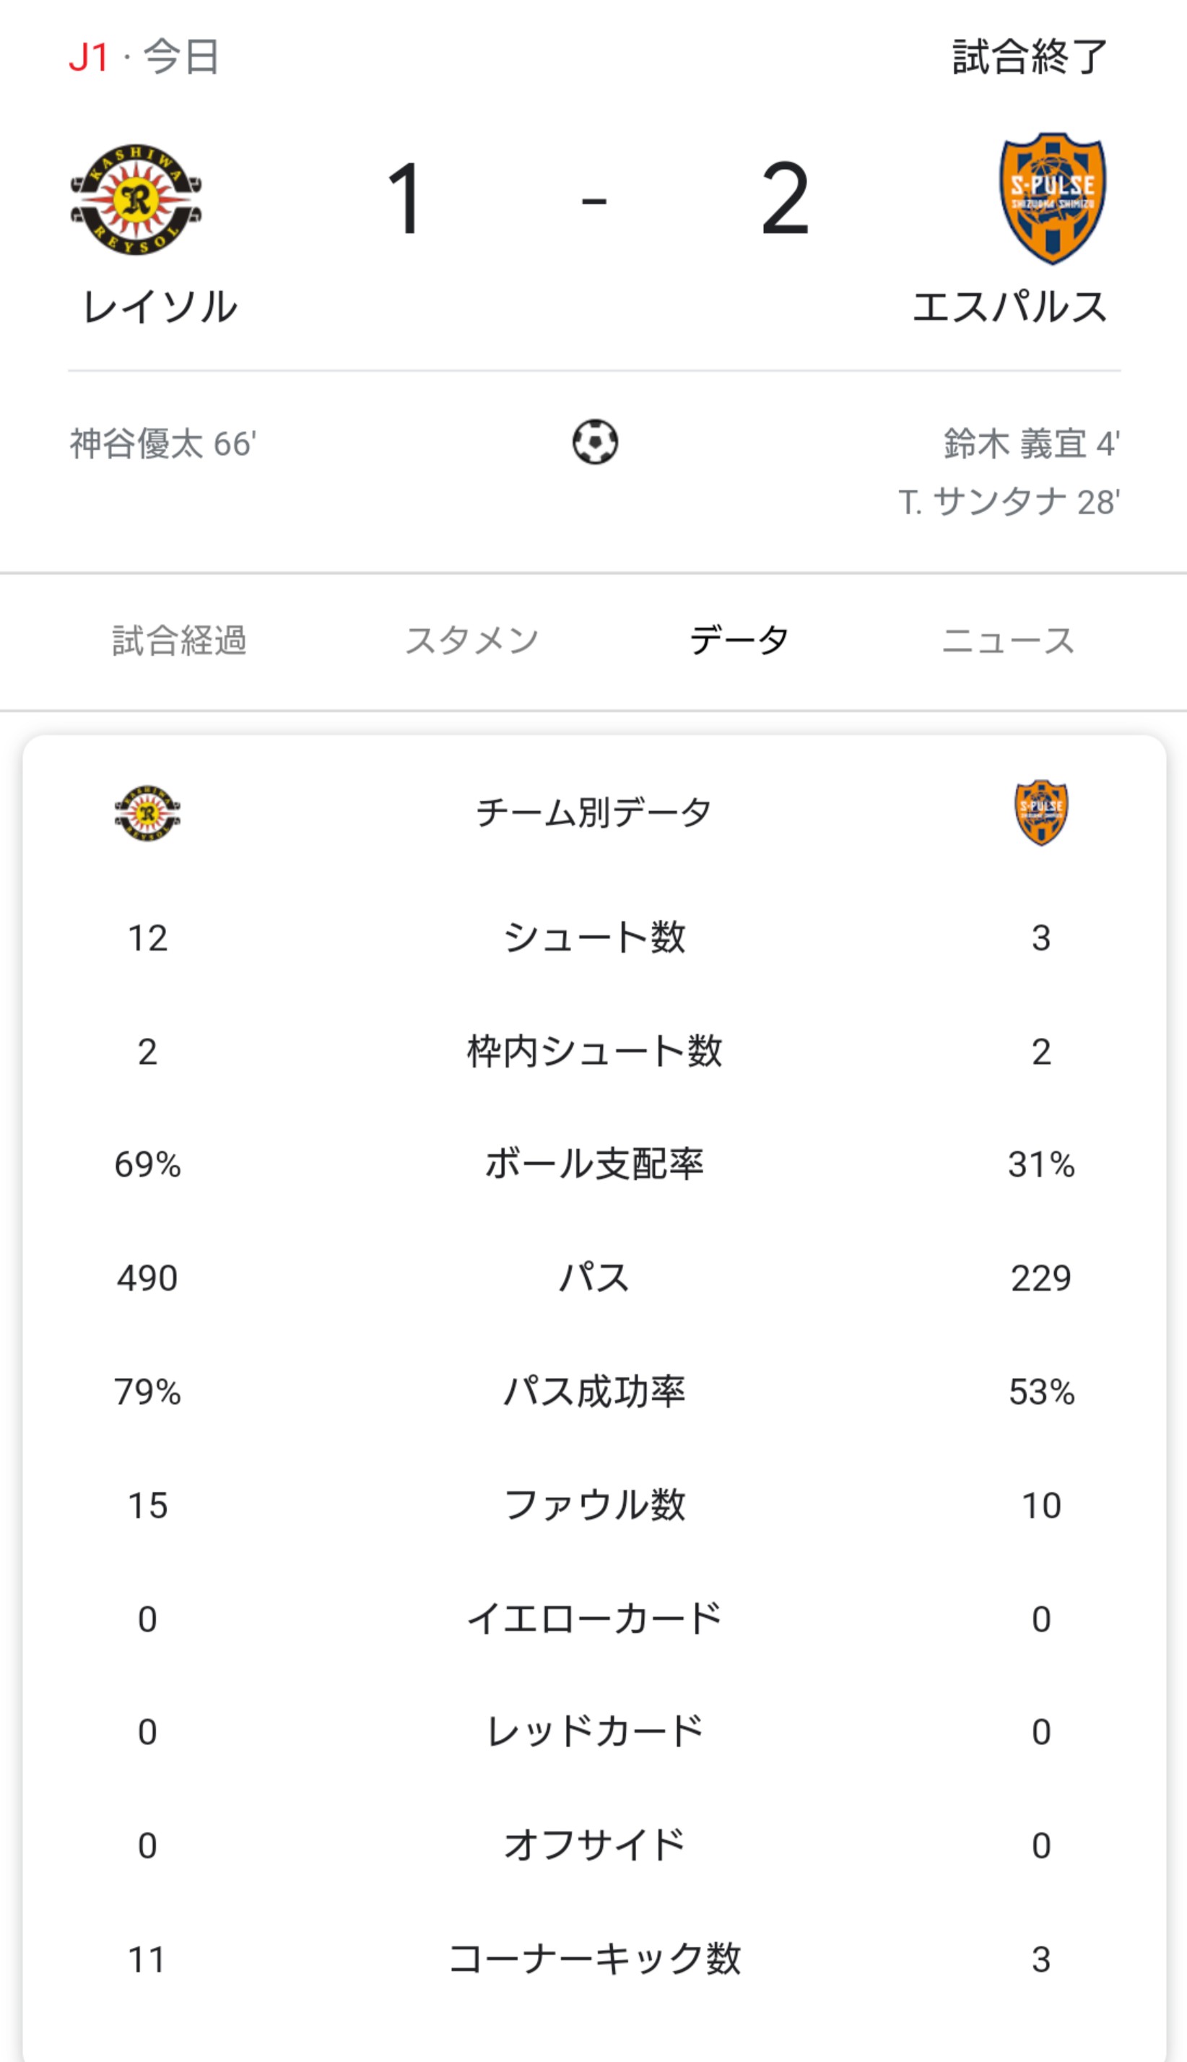The image size is (1187, 2062).
Task: Click goal scorer 鈴木 義宜 4'
Action: coord(1031,444)
